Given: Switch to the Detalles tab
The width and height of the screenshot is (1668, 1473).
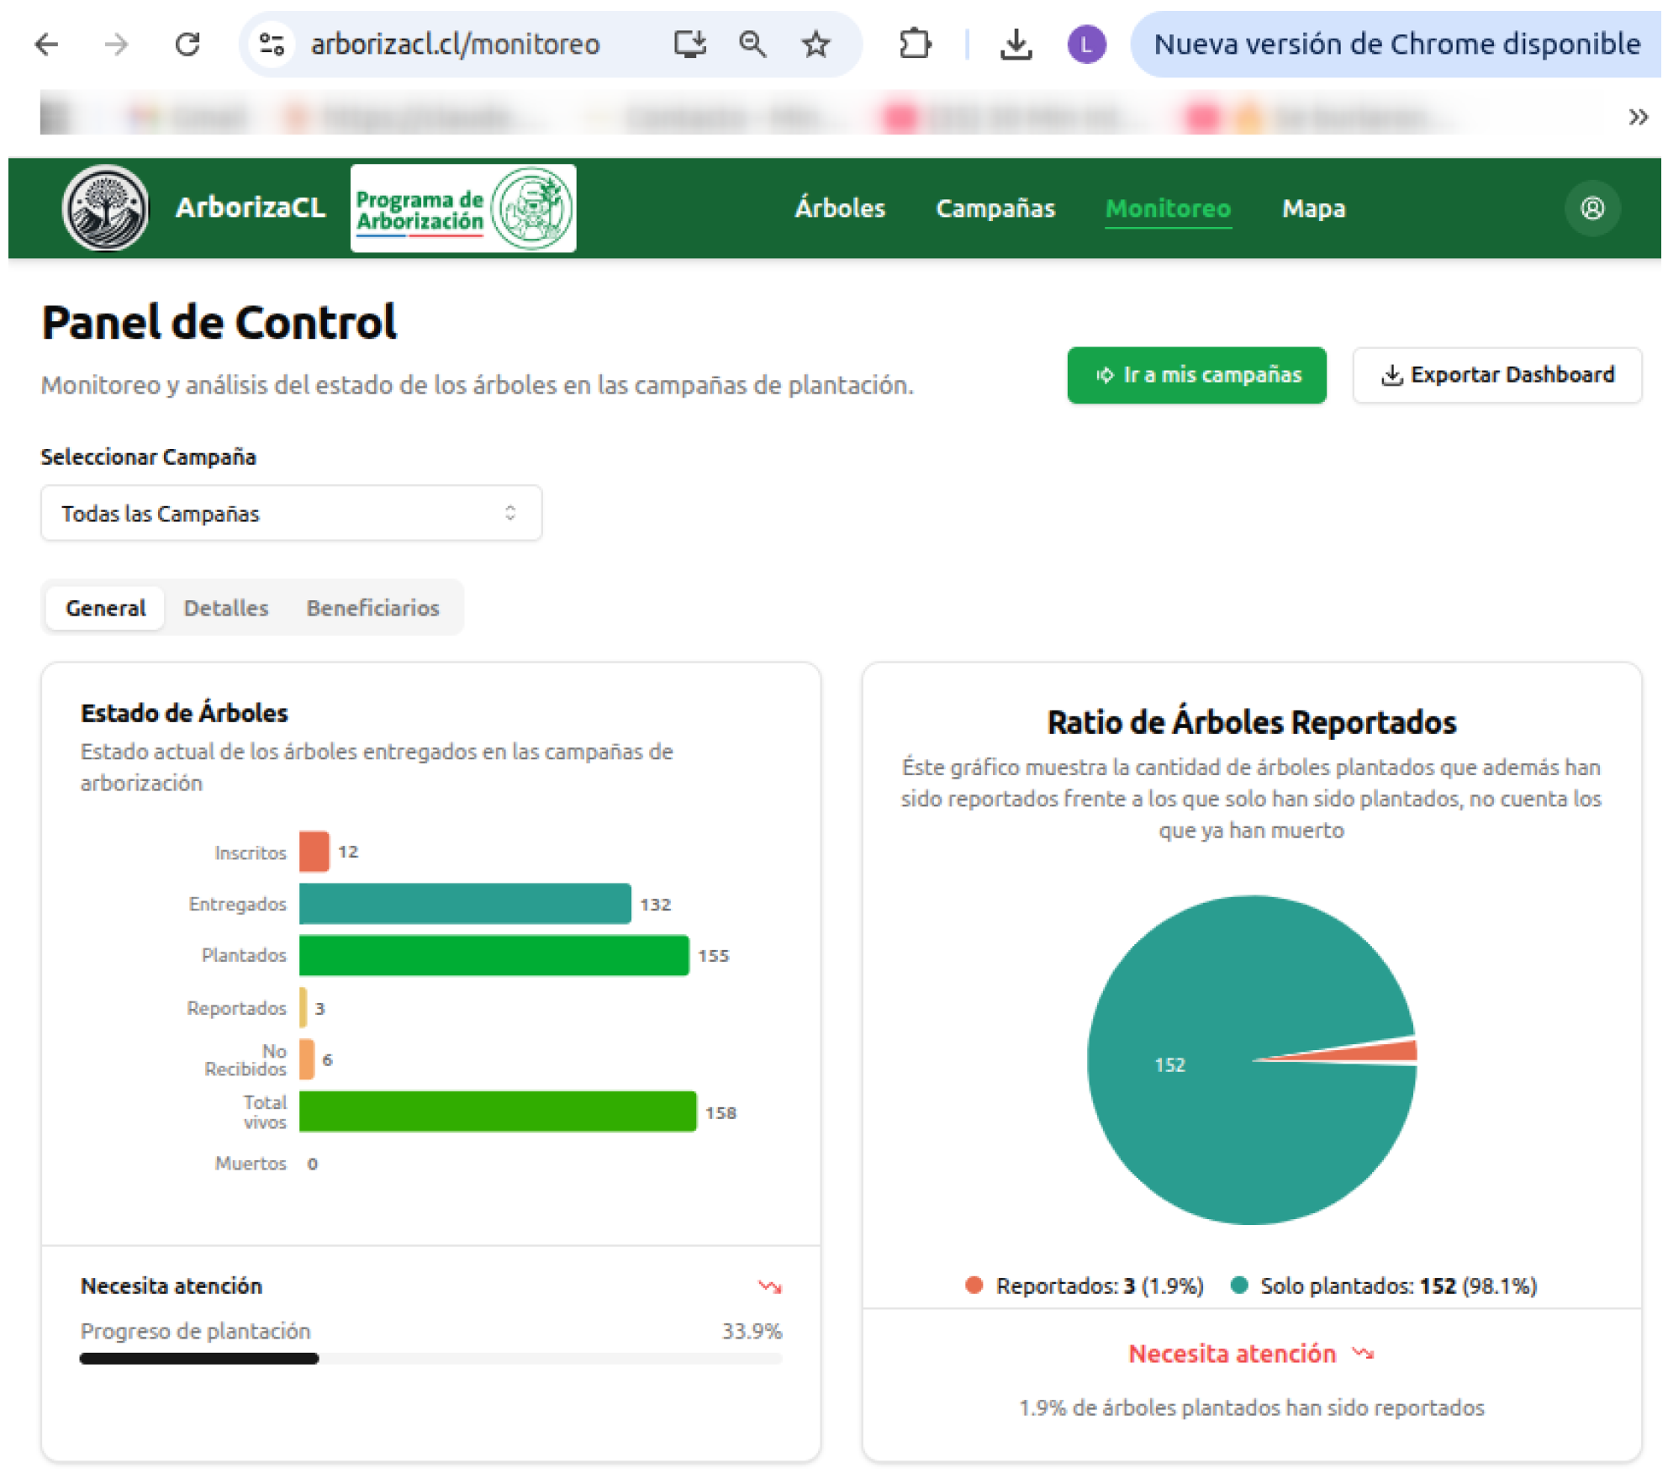Looking at the screenshot, I should [x=225, y=608].
